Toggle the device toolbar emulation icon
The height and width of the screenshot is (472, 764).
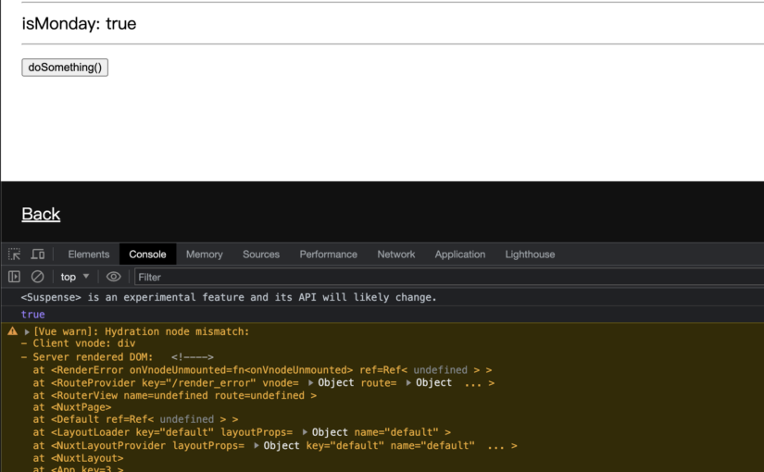38,255
